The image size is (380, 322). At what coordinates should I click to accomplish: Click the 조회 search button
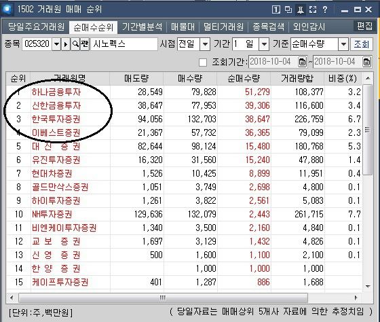pos(362,44)
